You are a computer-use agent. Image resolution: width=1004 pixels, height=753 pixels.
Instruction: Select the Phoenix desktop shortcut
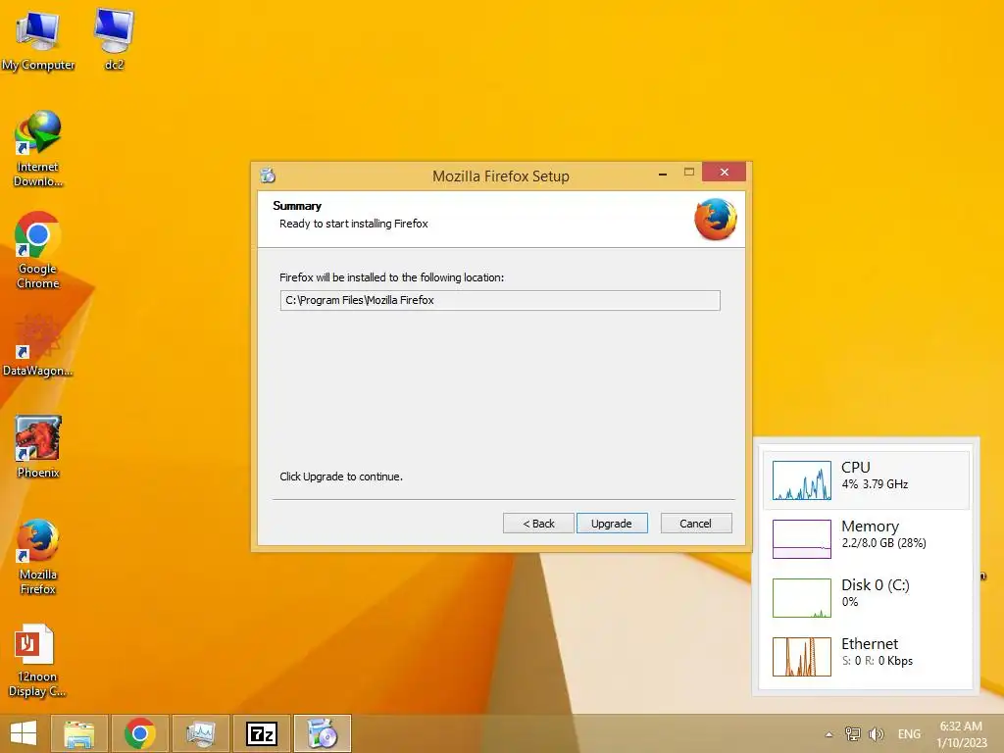tap(38, 446)
